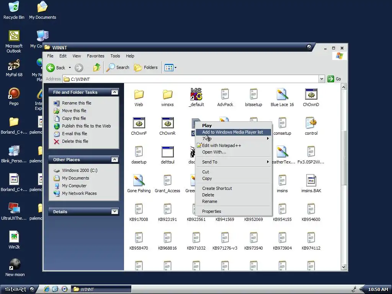The height and width of the screenshot is (294, 392).
Task: Choose Open With... option
Action: pos(233,152)
